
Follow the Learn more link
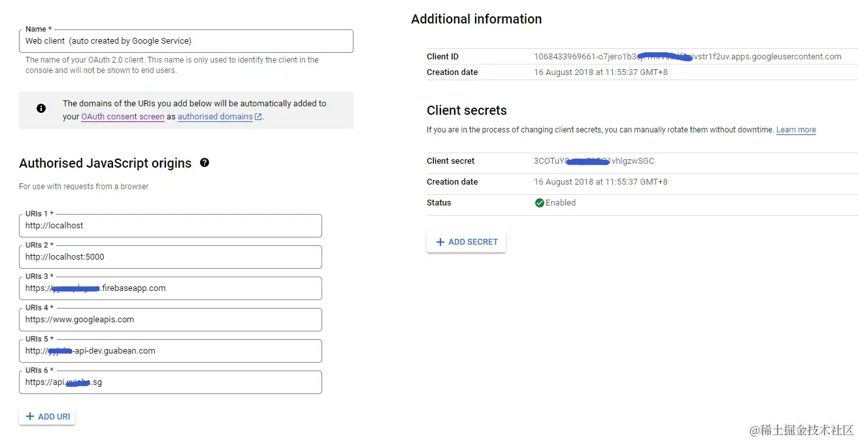click(796, 130)
